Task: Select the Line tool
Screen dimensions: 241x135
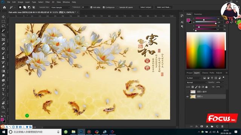Action: tap(3, 98)
